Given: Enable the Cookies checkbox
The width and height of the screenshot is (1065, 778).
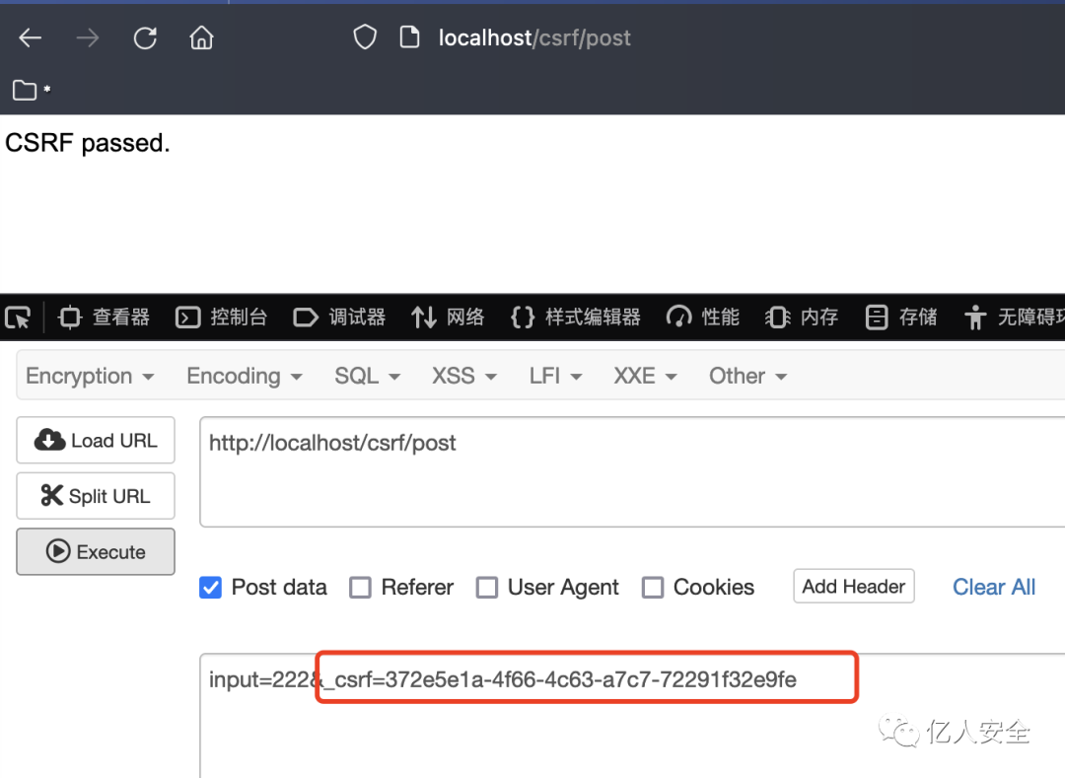Looking at the screenshot, I should tap(653, 588).
